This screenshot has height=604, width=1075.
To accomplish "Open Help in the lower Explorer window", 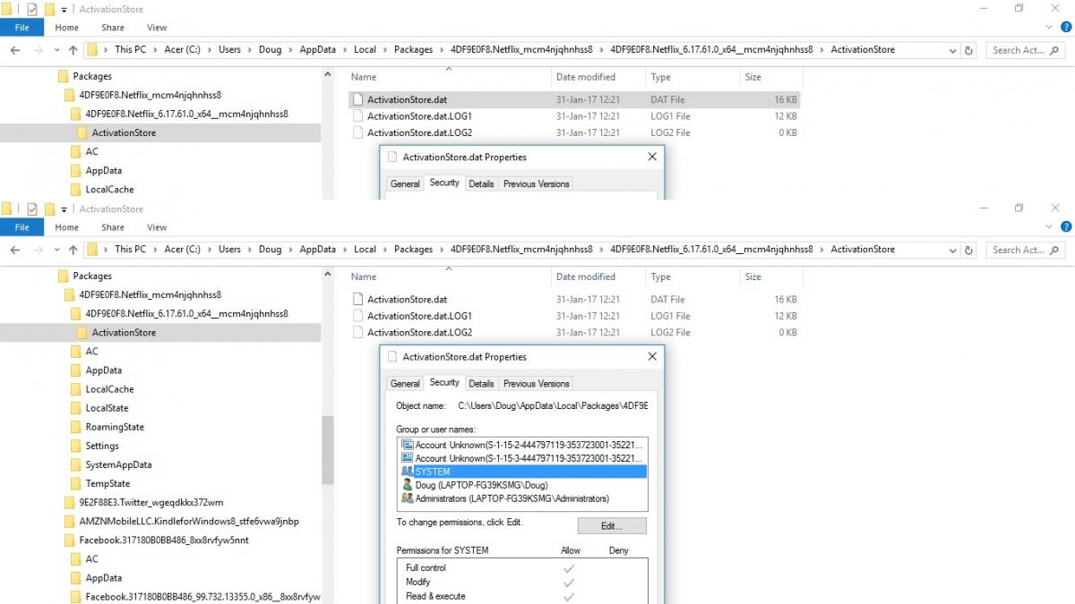I will tap(1066, 227).
